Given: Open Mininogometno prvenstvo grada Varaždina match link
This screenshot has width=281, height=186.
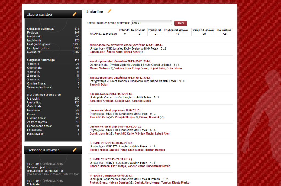Looking at the screenshot, I should 126,45.
